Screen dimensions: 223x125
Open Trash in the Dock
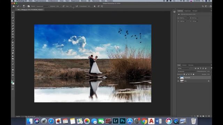193,121
